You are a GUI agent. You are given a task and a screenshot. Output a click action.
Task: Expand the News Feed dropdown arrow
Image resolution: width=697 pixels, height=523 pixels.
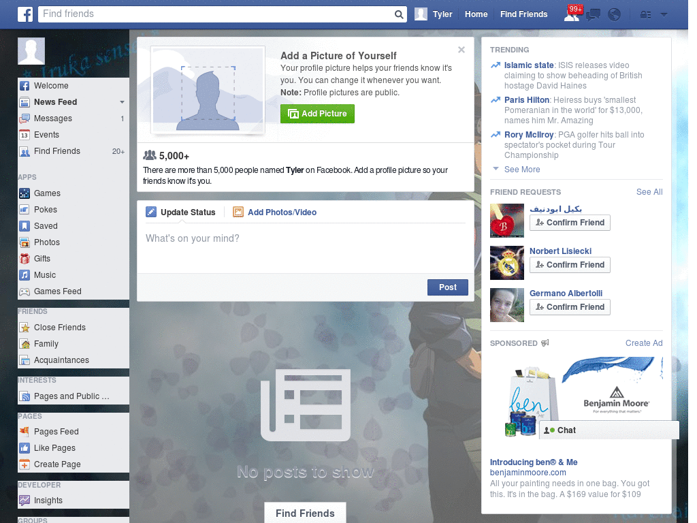122,102
